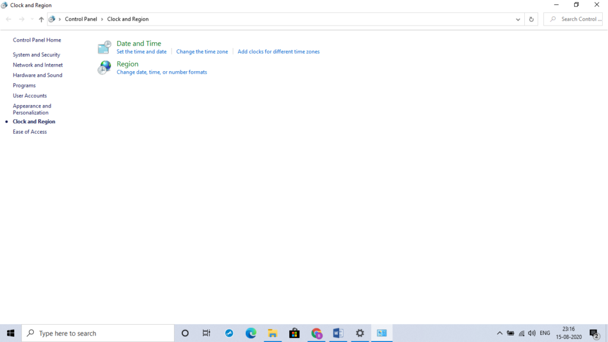608x342 pixels.
Task: Launch File Explorer from the taskbar
Action: point(273,333)
